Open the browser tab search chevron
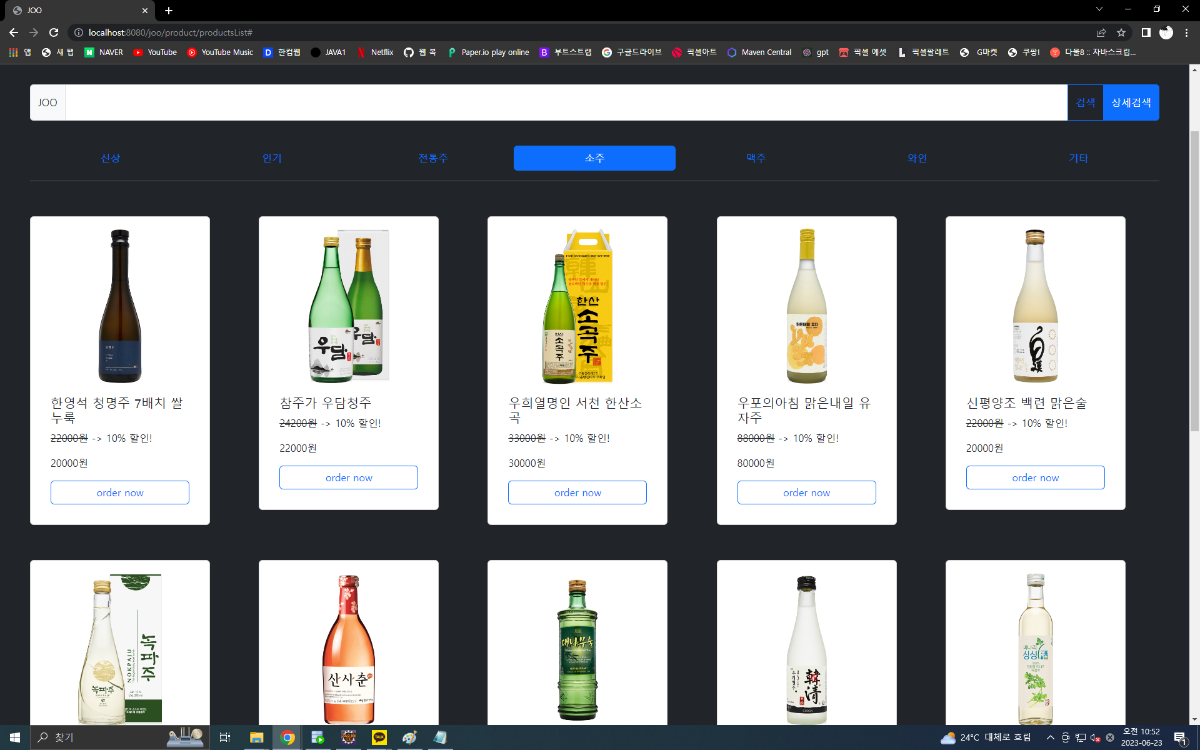The image size is (1200, 750). (x=1099, y=10)
